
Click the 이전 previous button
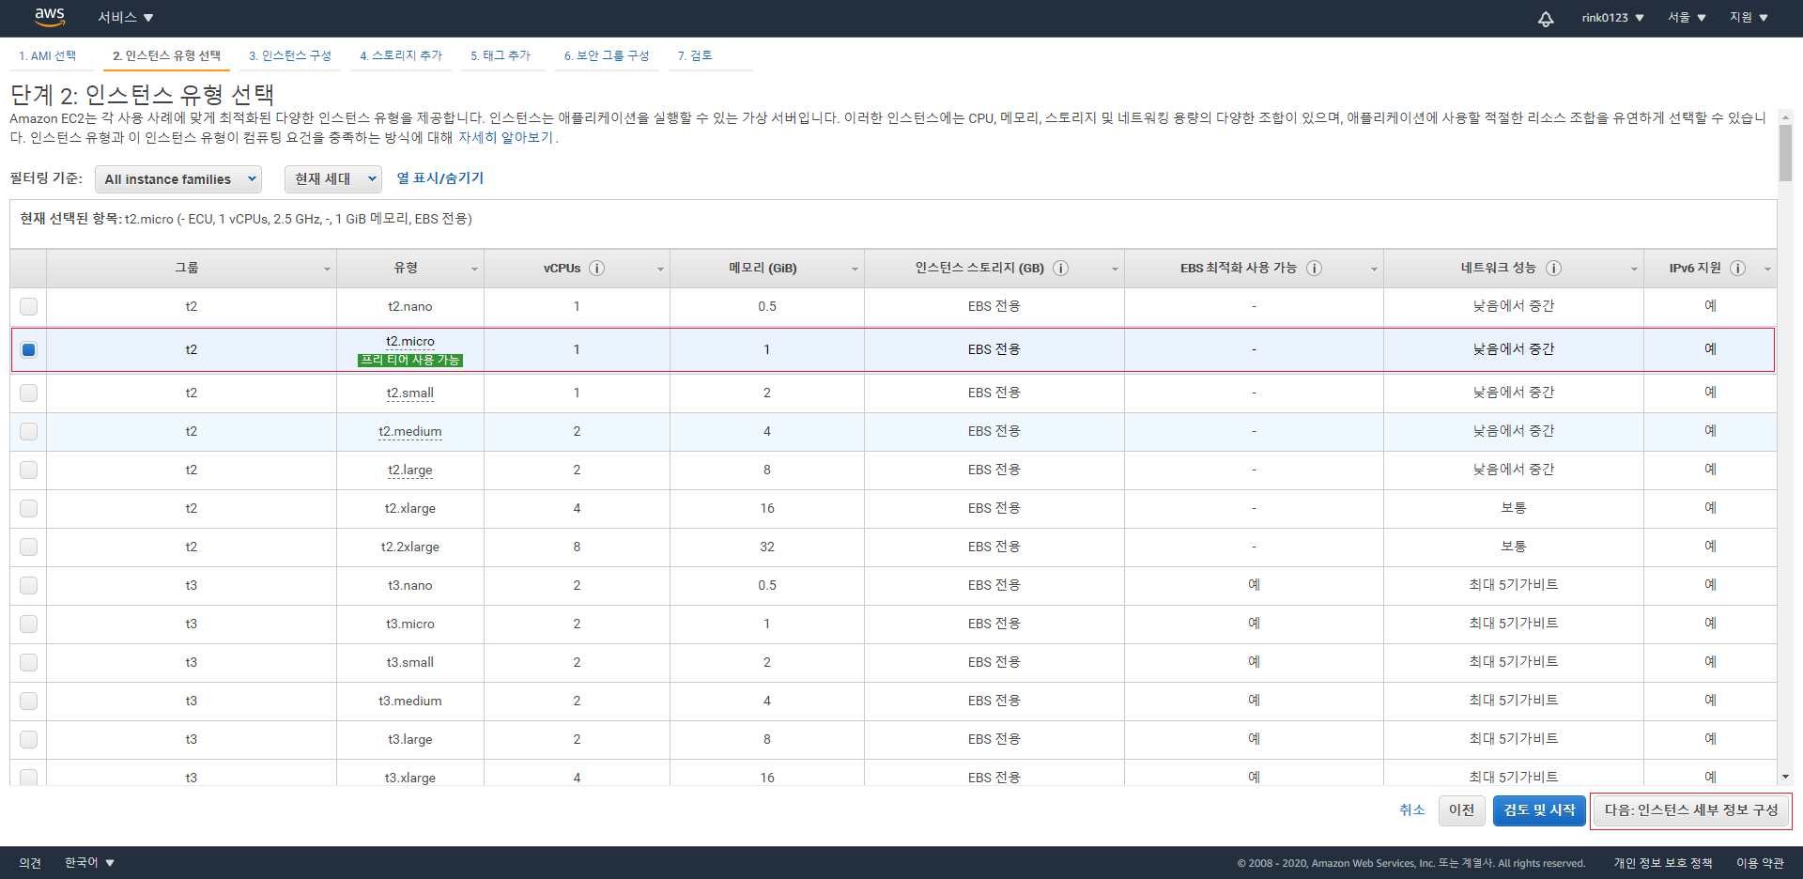(1461, 810)
